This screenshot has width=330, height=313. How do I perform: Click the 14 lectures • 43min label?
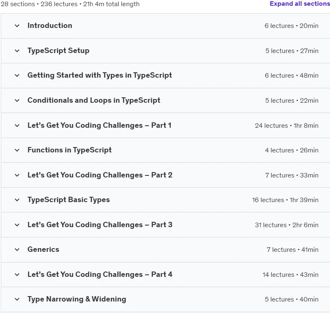[x=291, y=275]
